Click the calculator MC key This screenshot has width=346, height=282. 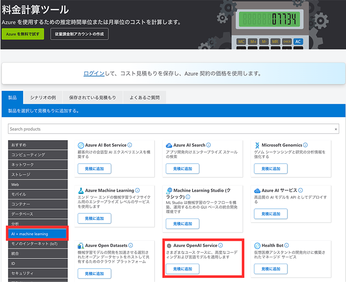[241, 41]
